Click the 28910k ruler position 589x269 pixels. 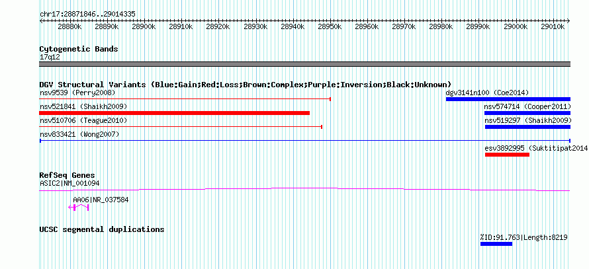(182, 26)
